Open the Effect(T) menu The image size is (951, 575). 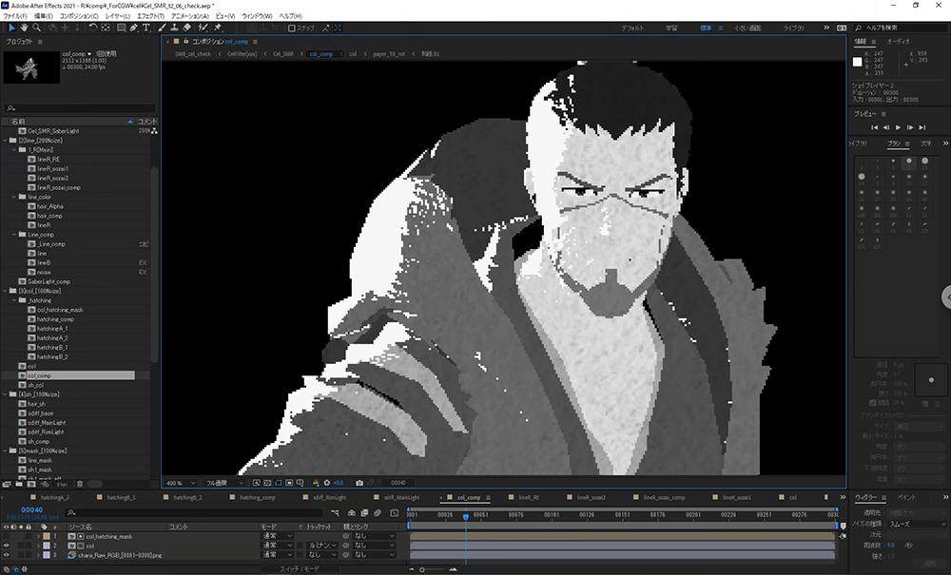[x=150, y=16]
